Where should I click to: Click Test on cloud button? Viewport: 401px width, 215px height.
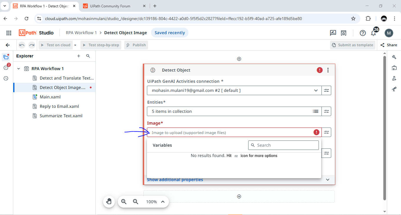click(x=56, y=45)
